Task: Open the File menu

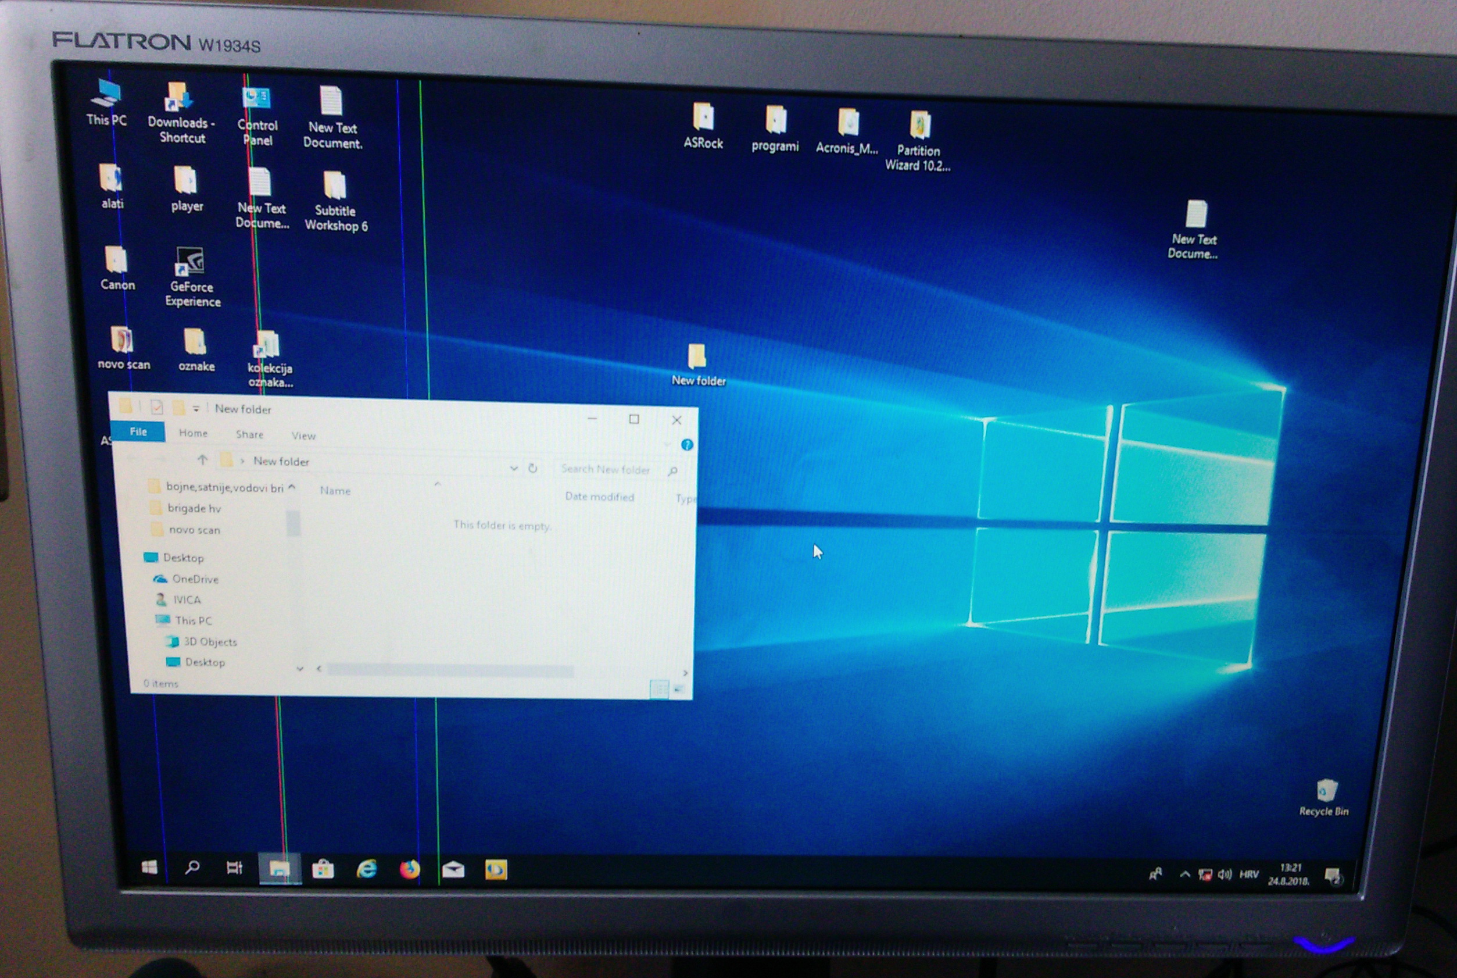Action: 138,431
